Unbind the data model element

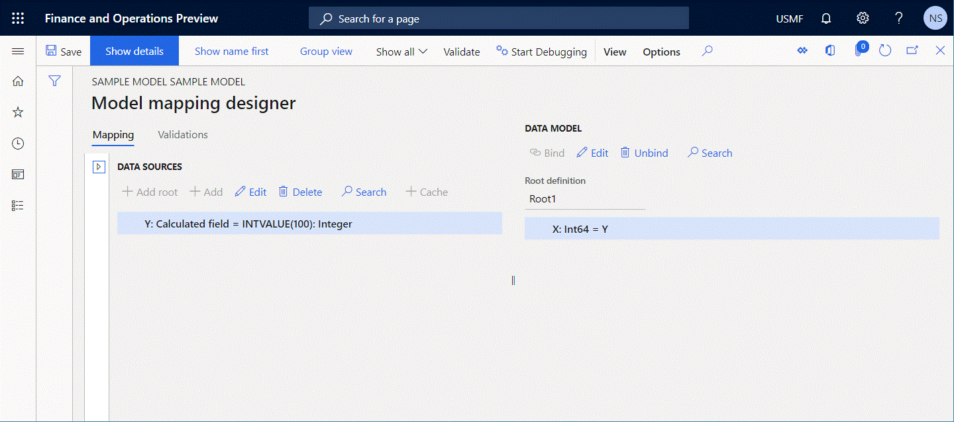coord(644,153)
